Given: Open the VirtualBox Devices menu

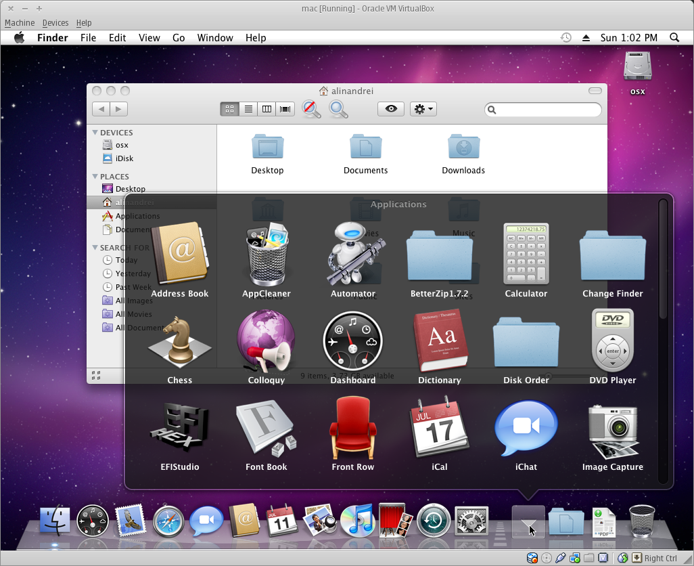Looking at the screenshot, I should click(x=55, y=23).
